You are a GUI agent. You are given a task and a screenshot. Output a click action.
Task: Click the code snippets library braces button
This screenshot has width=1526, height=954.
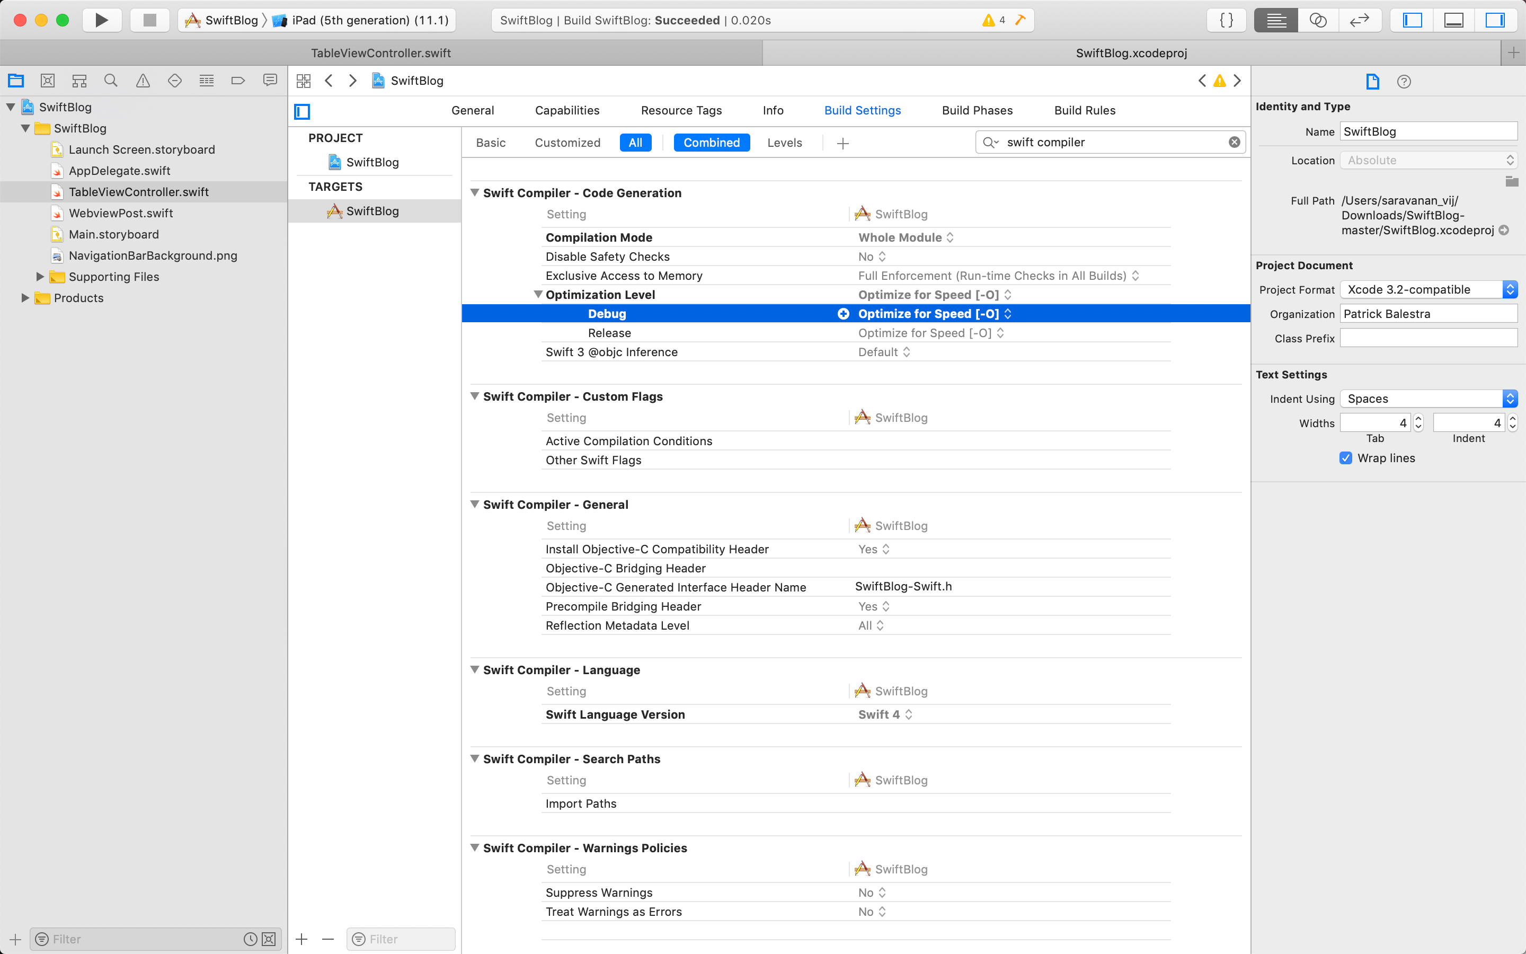coord(1227,20)
